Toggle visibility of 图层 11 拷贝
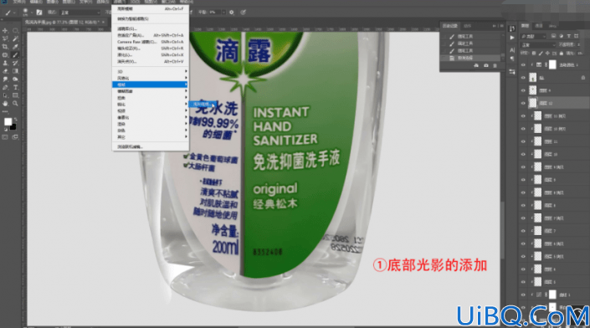 pos(523,115)
